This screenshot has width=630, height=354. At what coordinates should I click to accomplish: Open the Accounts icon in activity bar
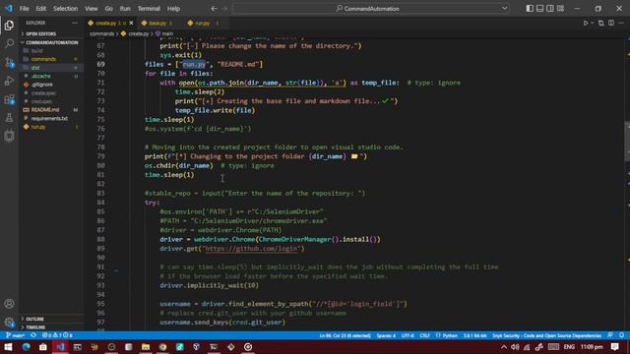[9, 304]
